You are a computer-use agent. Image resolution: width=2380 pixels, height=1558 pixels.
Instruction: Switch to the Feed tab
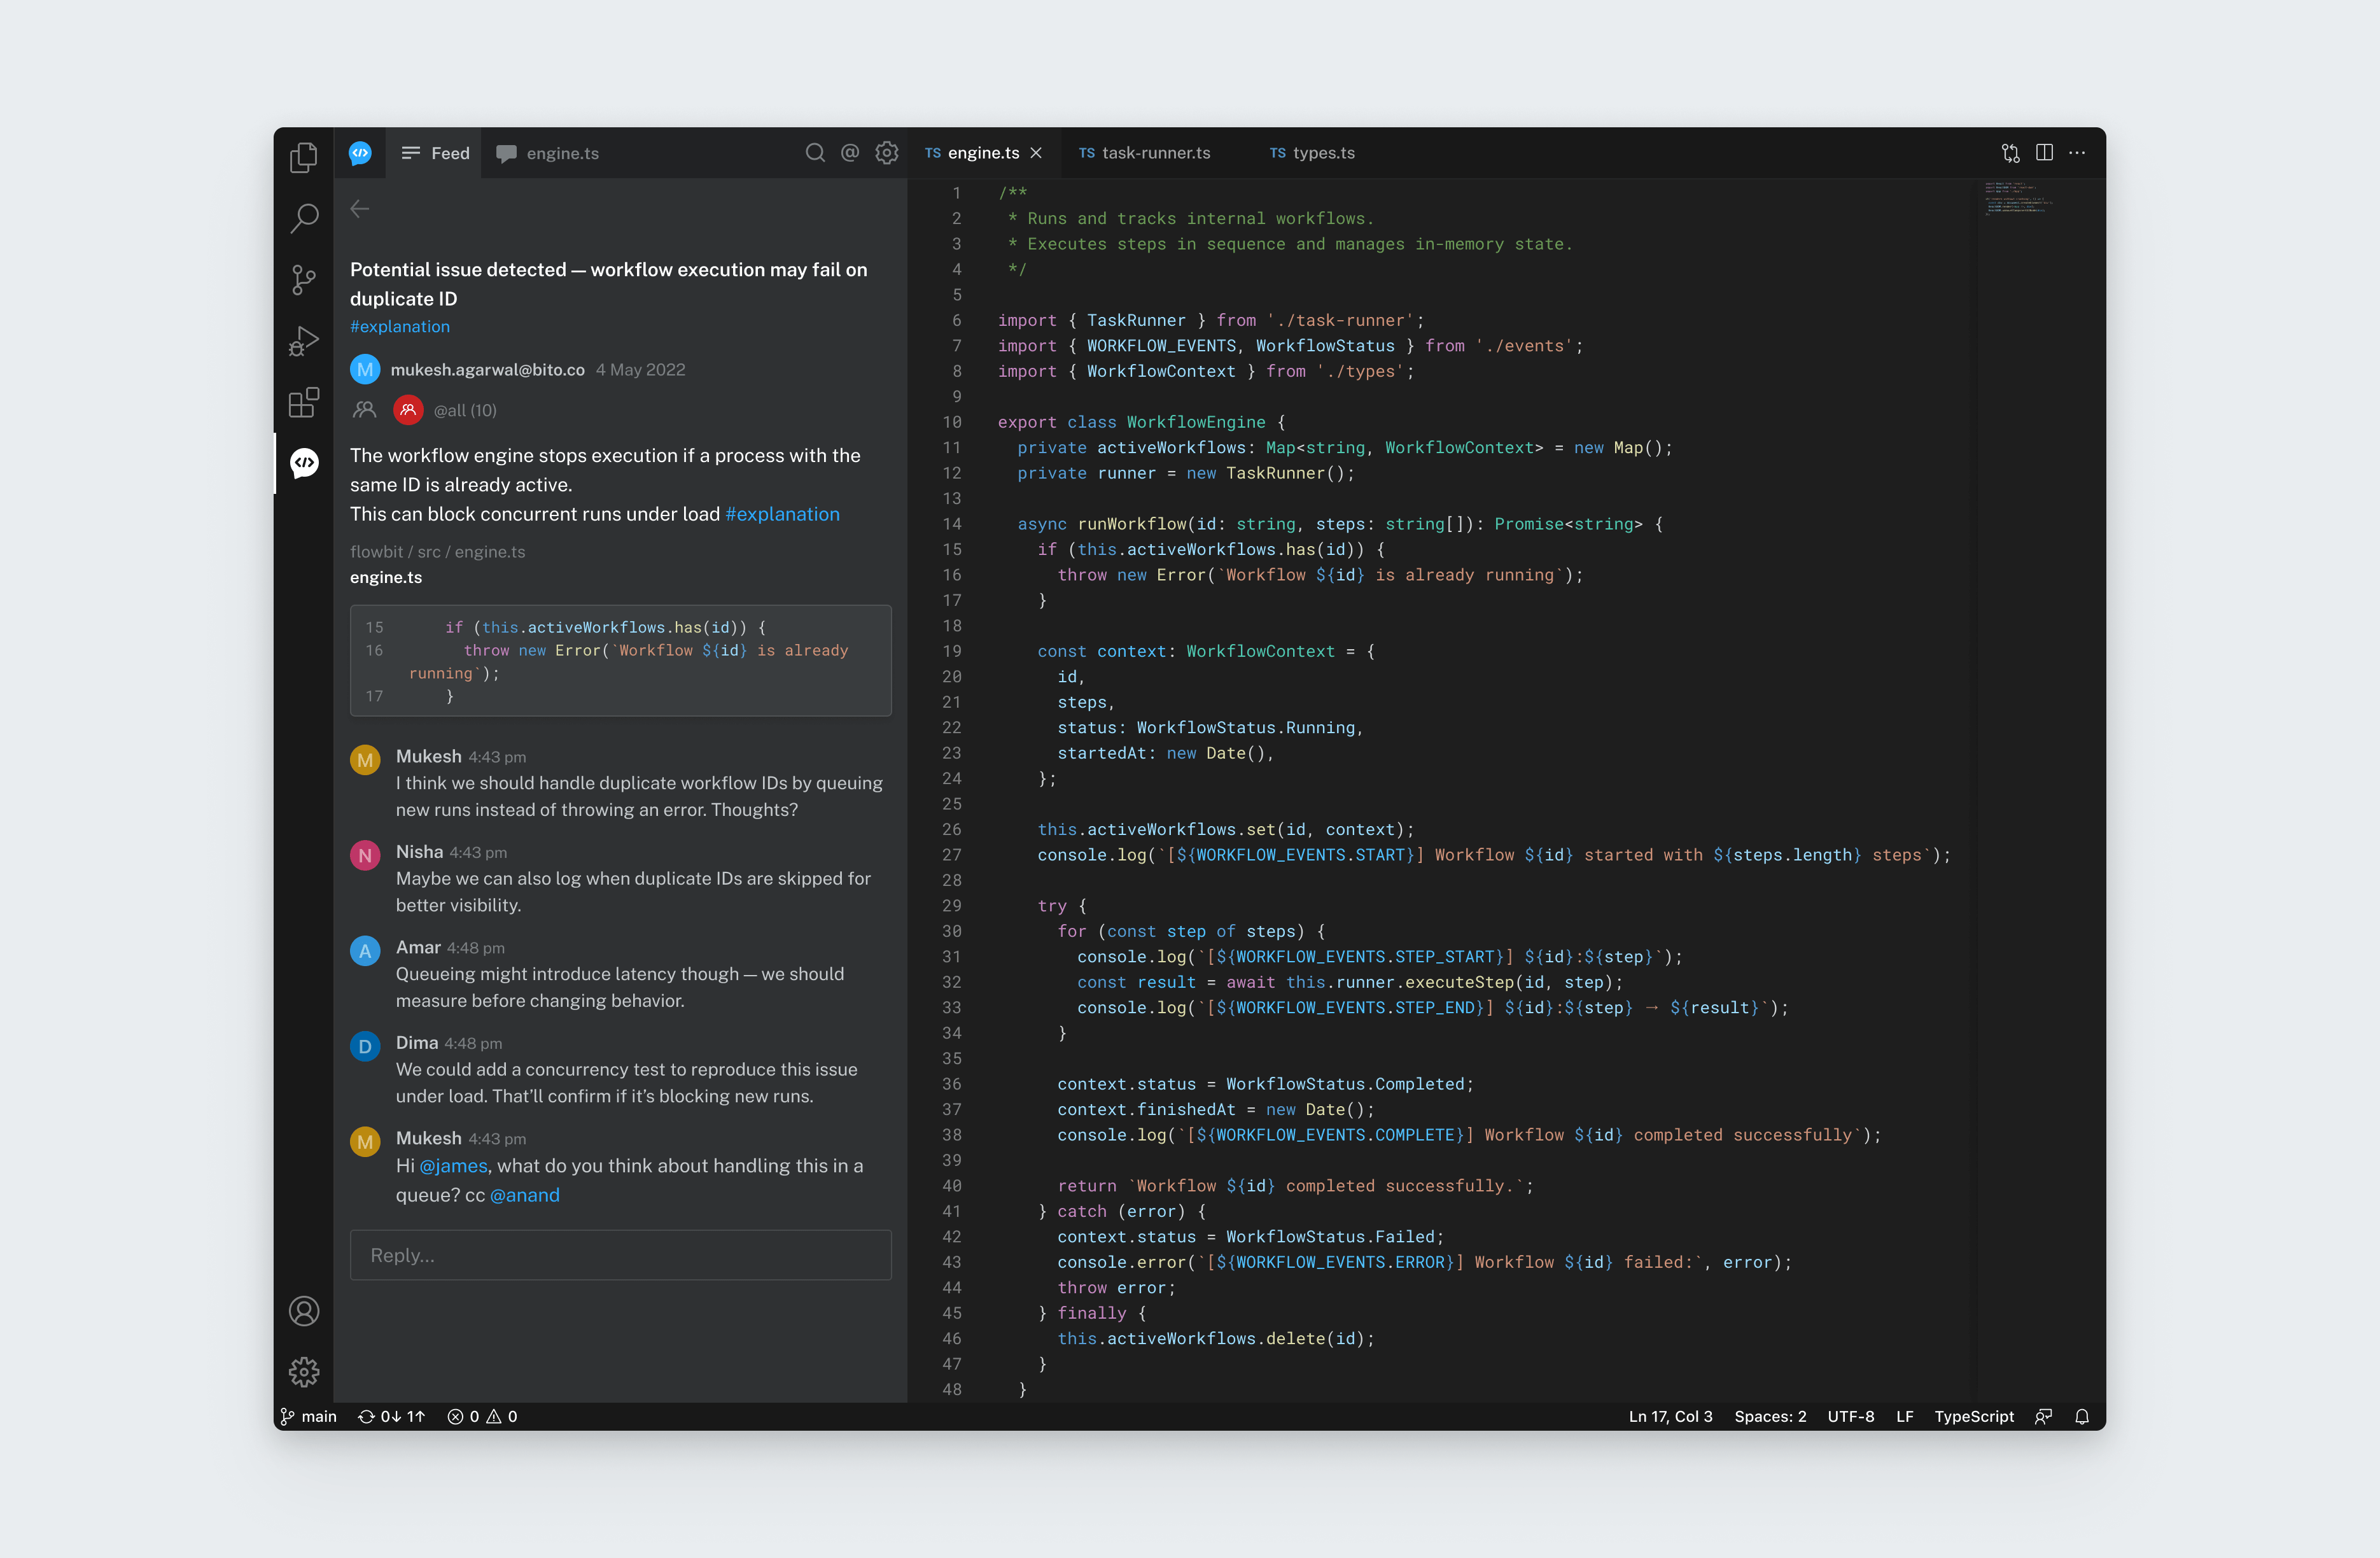(x=435, y=153)
